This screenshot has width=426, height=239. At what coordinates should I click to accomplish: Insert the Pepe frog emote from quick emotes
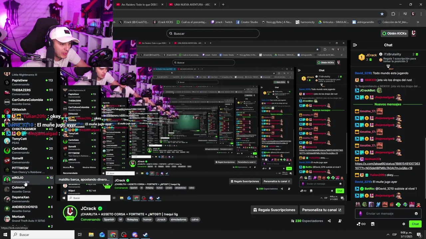364,205
